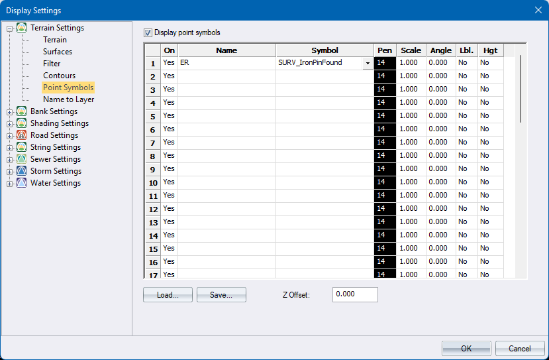This screenshot has width=549, height=360.
Task: Click the Shading Settings icon
Action: coord(22,123)
